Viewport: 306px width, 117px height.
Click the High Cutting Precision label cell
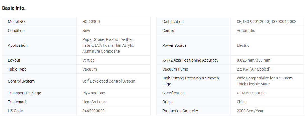[194, 81]
